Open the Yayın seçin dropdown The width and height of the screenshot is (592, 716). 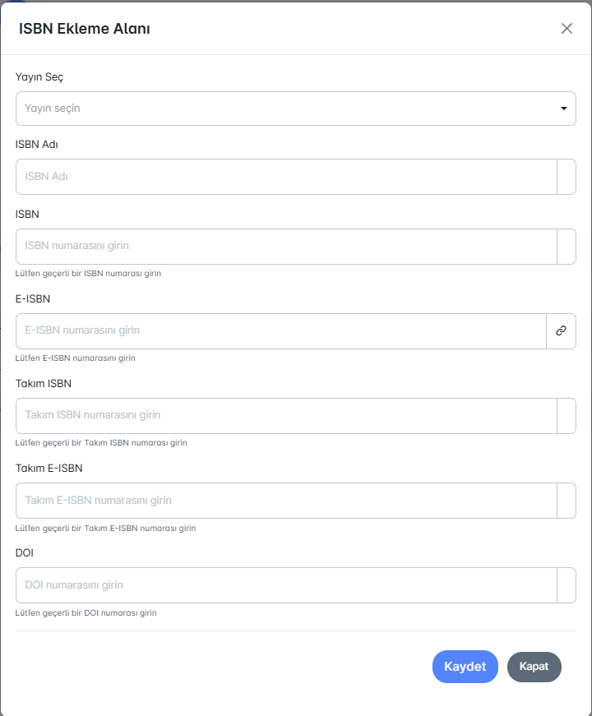[288, 109]
